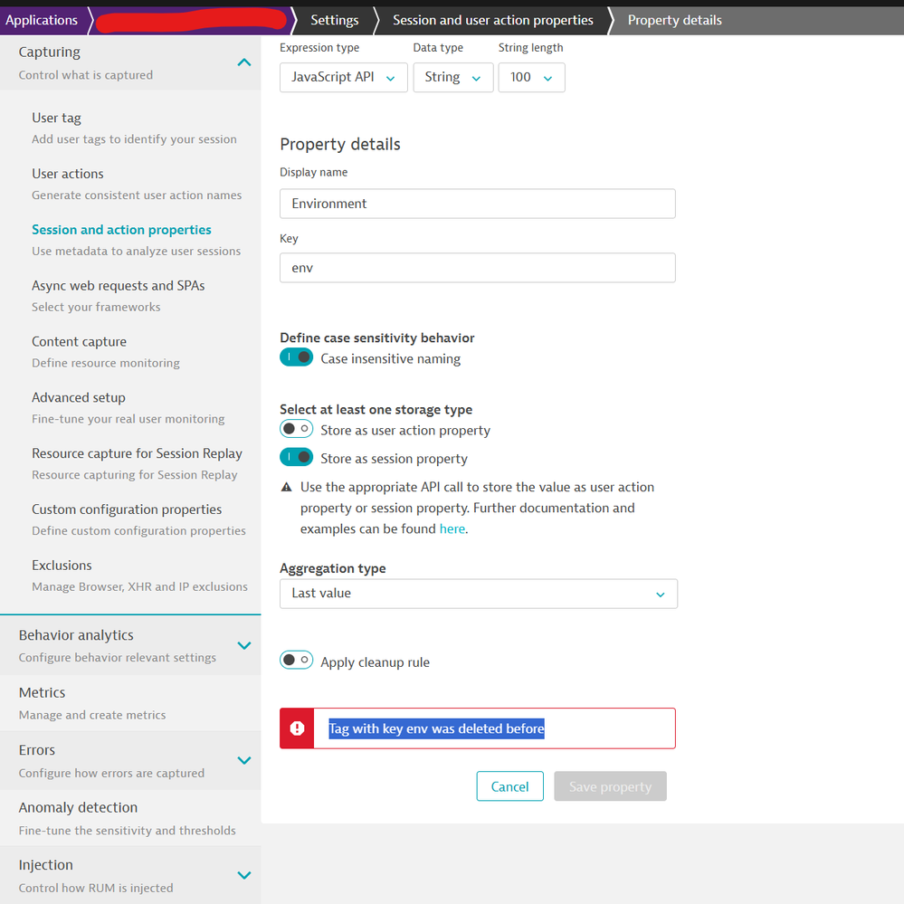Open the Expression type JavaScript API dropdown
This screenshot has width=904, height=904.
tap(344, 77)
